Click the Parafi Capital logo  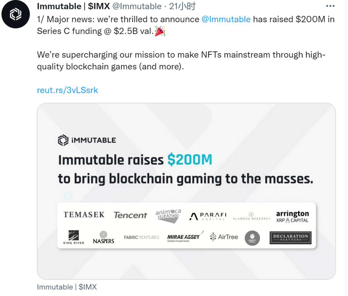208,216
